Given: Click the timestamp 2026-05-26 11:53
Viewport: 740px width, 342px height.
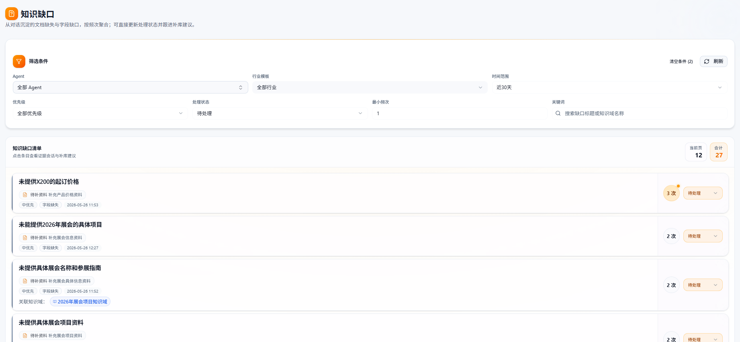Looking at the screenshot, I should pos(82,205).
